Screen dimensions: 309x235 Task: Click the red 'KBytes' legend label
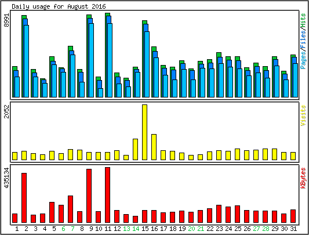pyautogui.click(x=303, y=178)
